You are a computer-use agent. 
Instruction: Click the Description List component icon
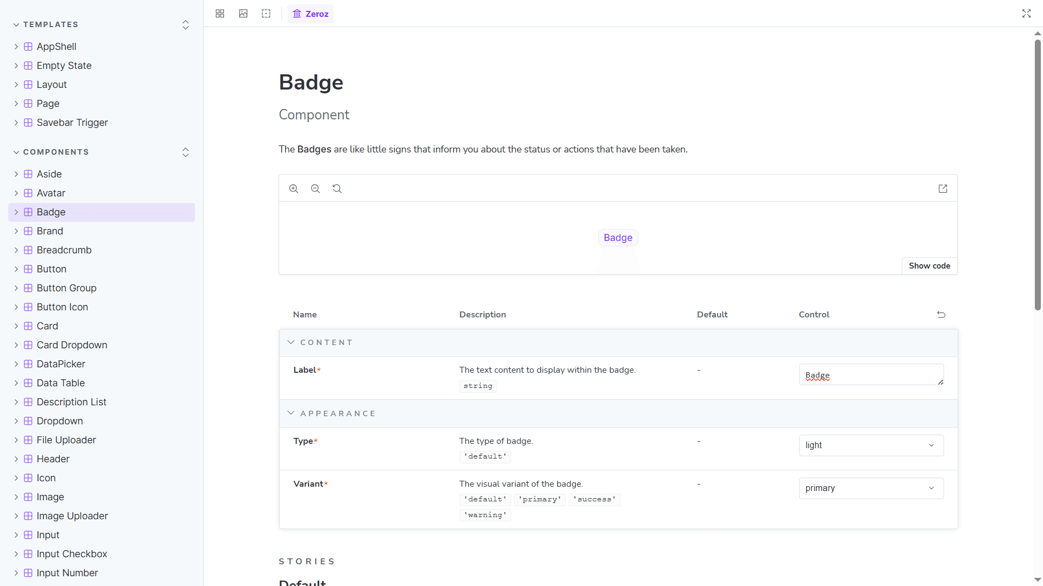(x=28, y=402)
